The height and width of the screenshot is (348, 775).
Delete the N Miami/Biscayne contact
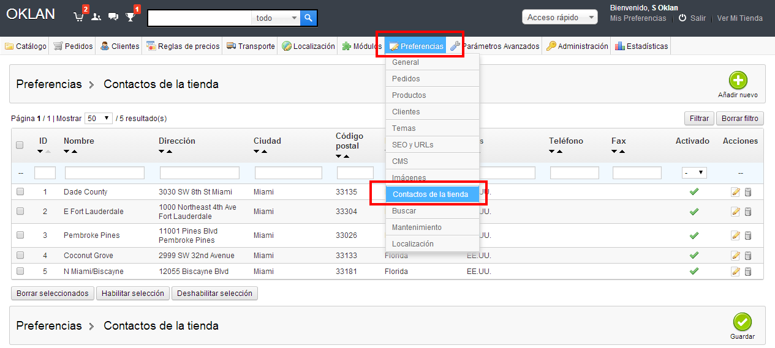(748, 272)
